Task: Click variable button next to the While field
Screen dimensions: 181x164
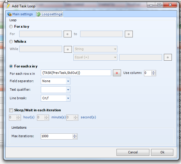Action: tap(68, 49)
